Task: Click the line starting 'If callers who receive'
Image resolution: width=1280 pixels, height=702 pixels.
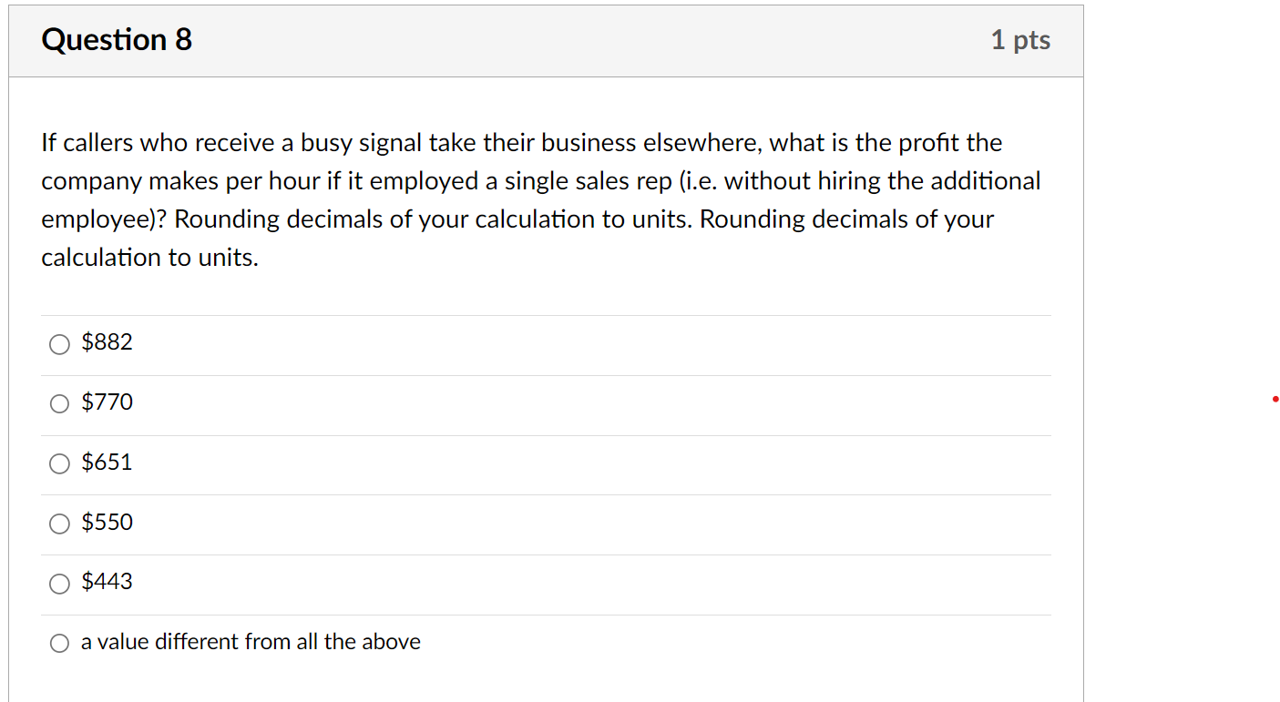Action: [x=521, y=143]
